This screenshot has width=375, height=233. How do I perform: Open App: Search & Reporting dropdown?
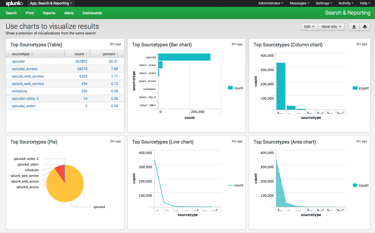pyautogui.click(x=51, y=3)
